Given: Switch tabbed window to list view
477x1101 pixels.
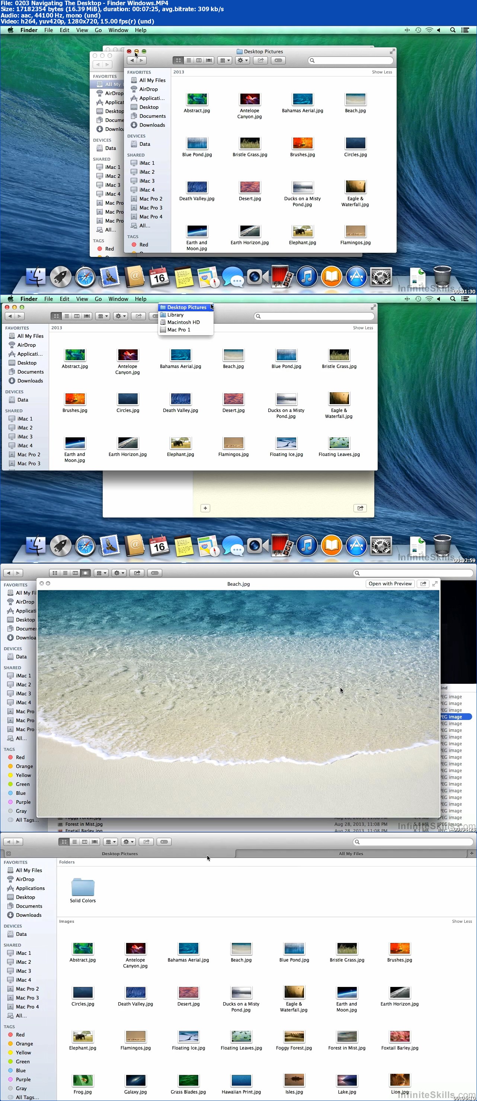Looking at the screenshot, I should [x=74, y=842].
